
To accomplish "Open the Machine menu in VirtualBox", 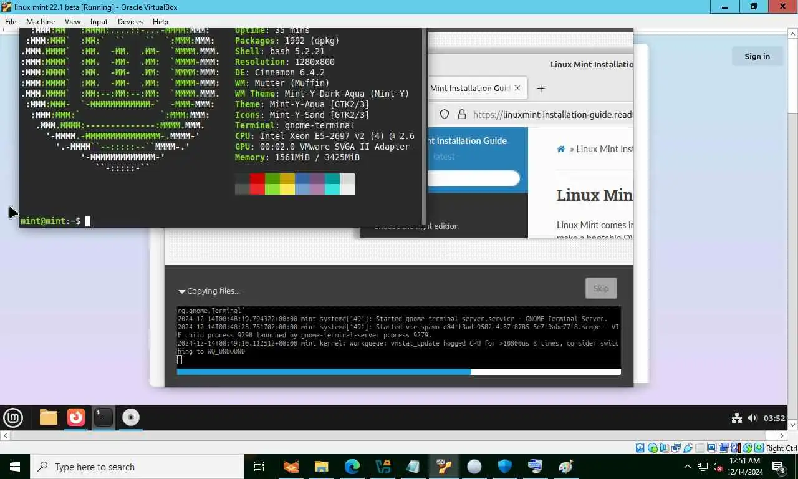I will tap(41, 21).
